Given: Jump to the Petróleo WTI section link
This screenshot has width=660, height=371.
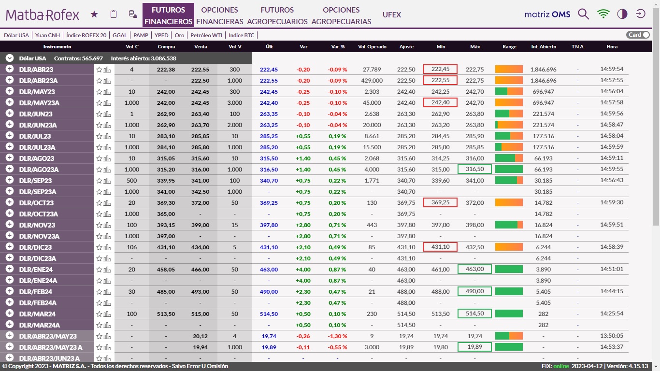Looking at the screenshot, I should point(206,35).
